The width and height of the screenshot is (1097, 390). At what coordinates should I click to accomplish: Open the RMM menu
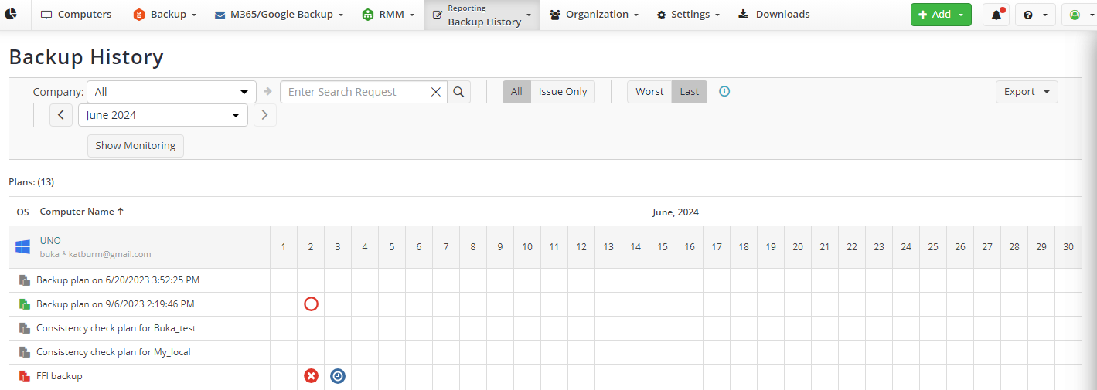click(x=389, y=15)
